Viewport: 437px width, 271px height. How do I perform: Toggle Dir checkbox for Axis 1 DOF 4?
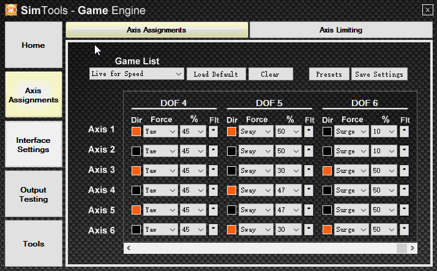[136, 131]
